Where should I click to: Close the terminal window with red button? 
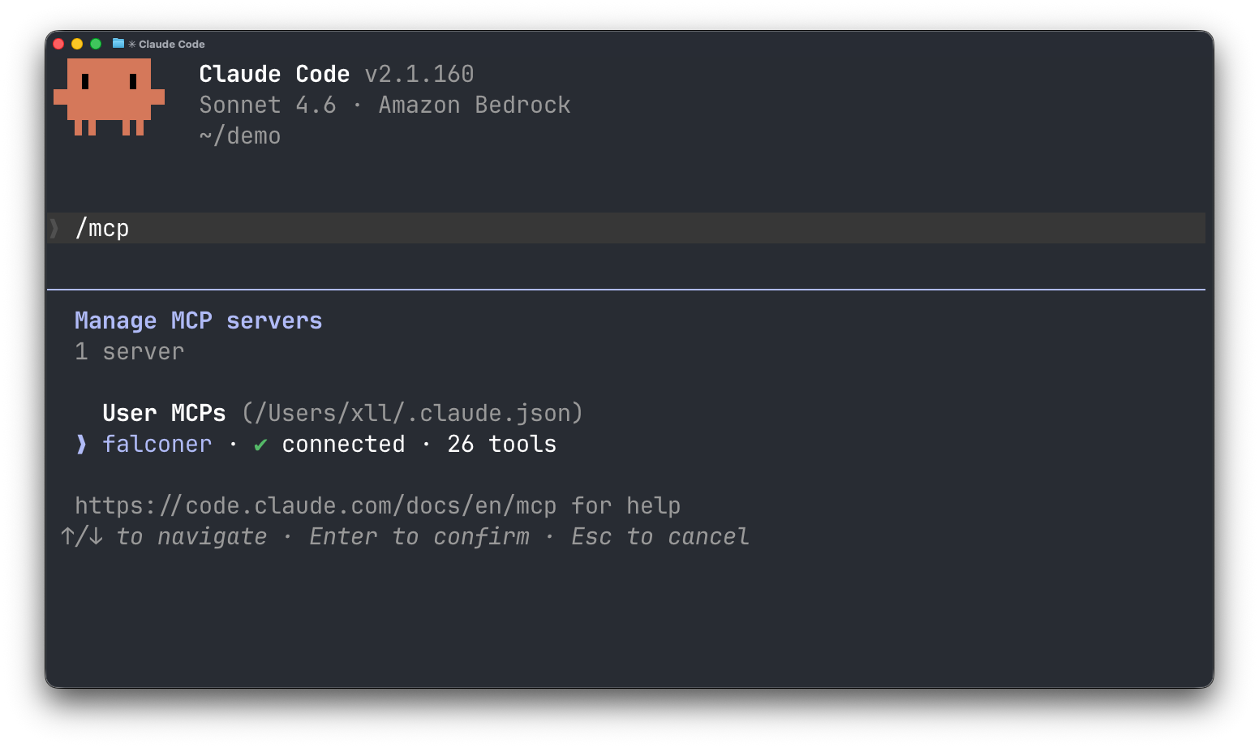point(58,44)
